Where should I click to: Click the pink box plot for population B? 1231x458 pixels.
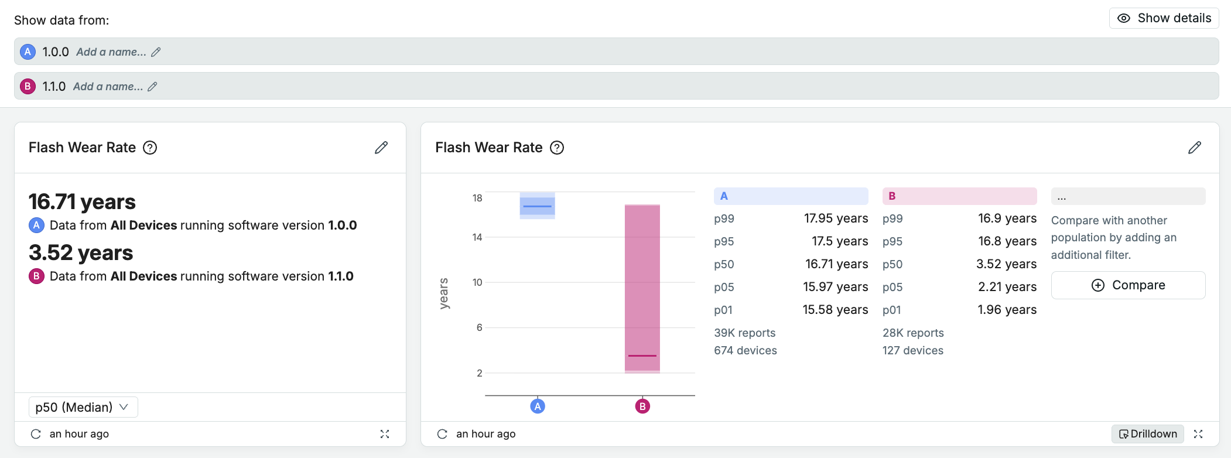pos(642,289)
